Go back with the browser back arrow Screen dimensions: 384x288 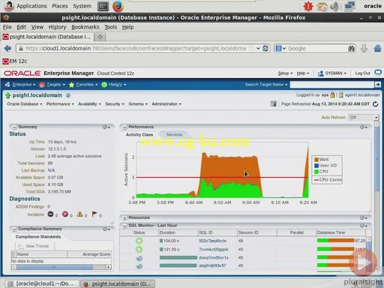[7, 48]
